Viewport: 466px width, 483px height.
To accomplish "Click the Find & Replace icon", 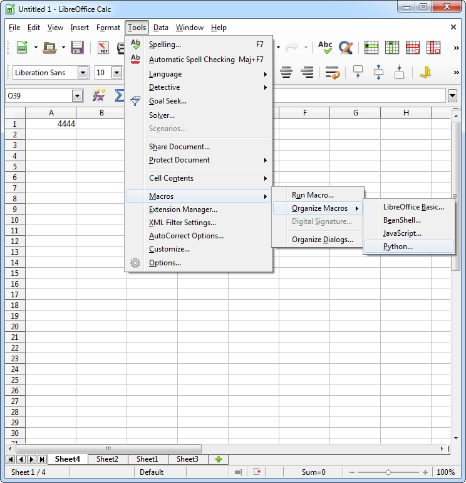I will [x=346, y=48].
